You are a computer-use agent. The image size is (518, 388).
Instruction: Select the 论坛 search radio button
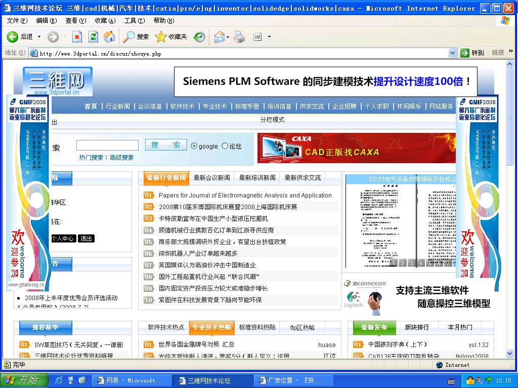tap(225, 146)
